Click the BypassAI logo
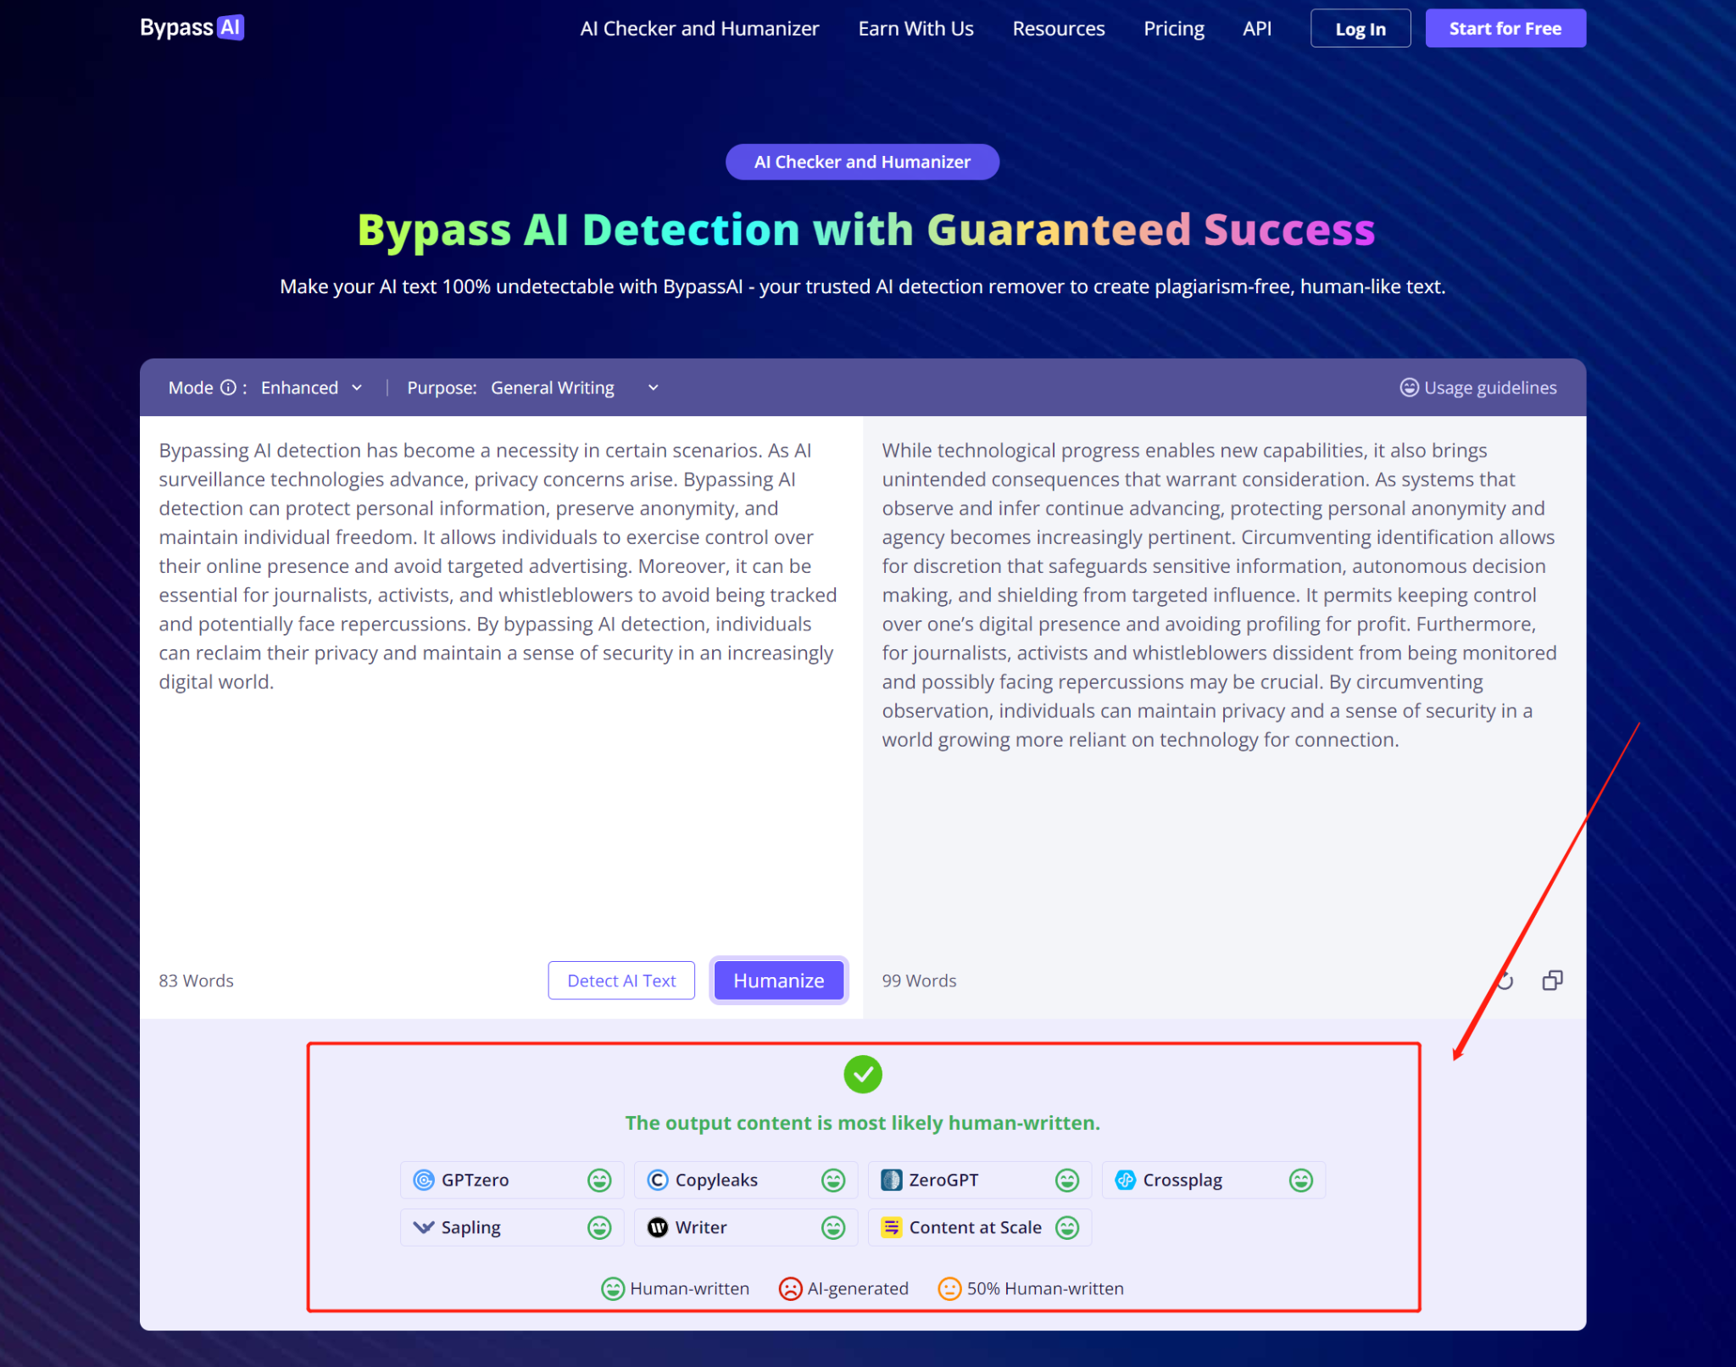This screenshot has height=1367, width=1736. click(x=192, y=28)
